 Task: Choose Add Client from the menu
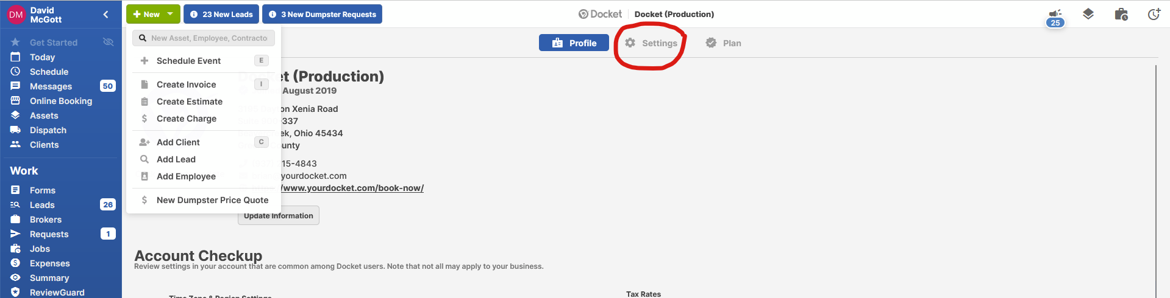[204, 142]
